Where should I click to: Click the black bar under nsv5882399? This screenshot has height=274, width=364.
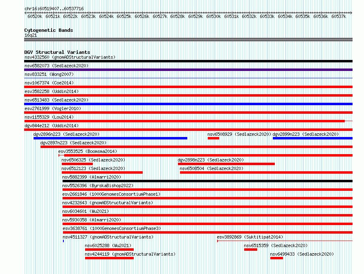(x=207, y=181)
